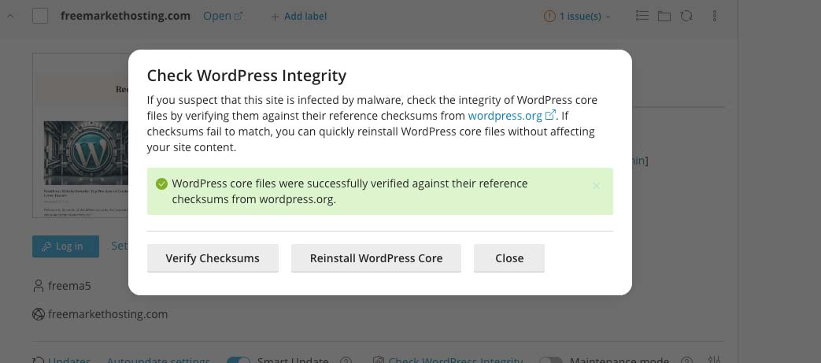Dismiss the green success message
821x363 pixels.
coord(596,186)
